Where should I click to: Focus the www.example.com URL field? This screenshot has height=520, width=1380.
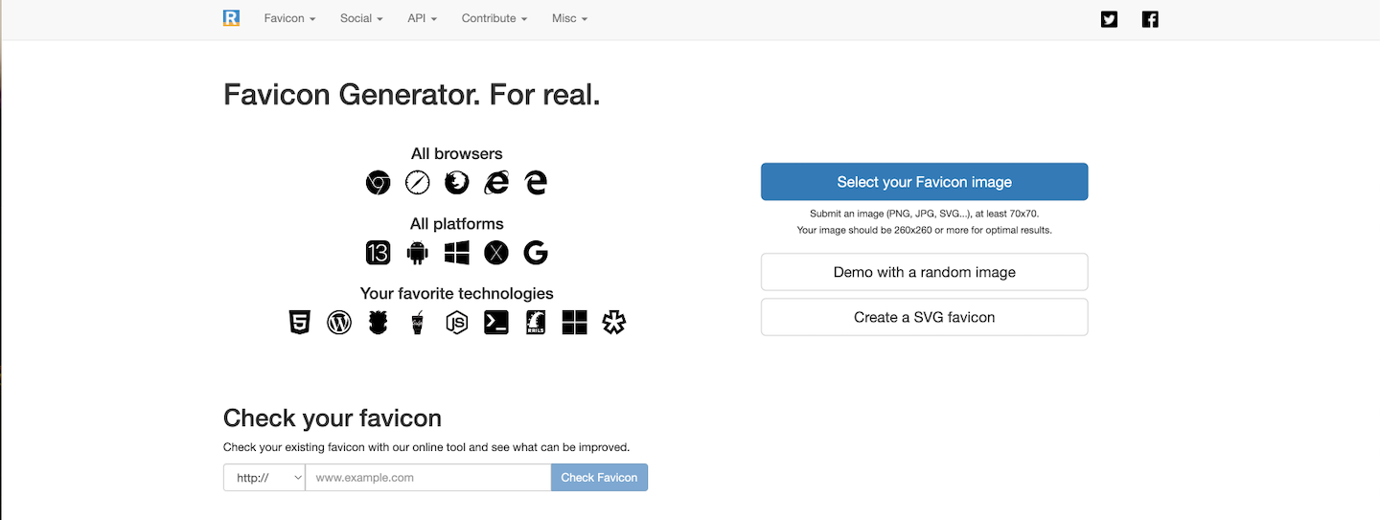click(x=427, y=477)
